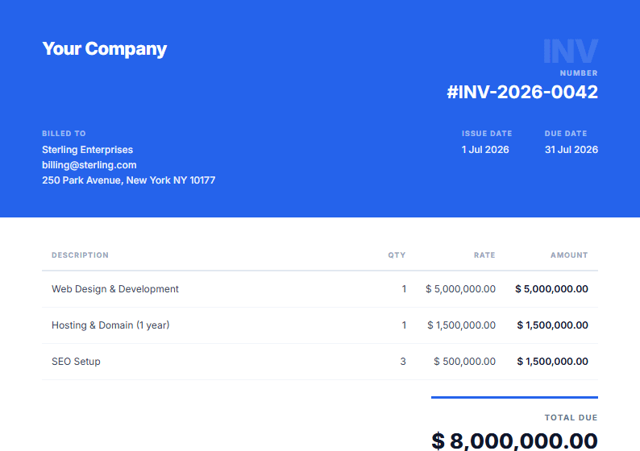The width and height of the screenshot is (640, 451).
Task: Click the ISSUE DATE label
Action: coord(487,134)
